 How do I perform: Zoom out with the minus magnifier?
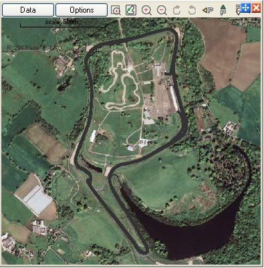coord(162,10)
